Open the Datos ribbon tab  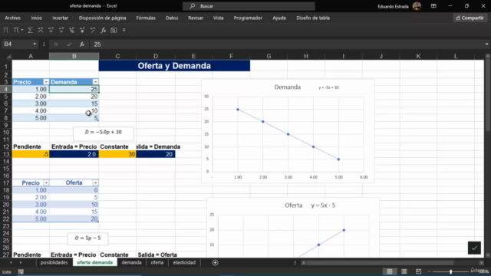coord(172,18)
